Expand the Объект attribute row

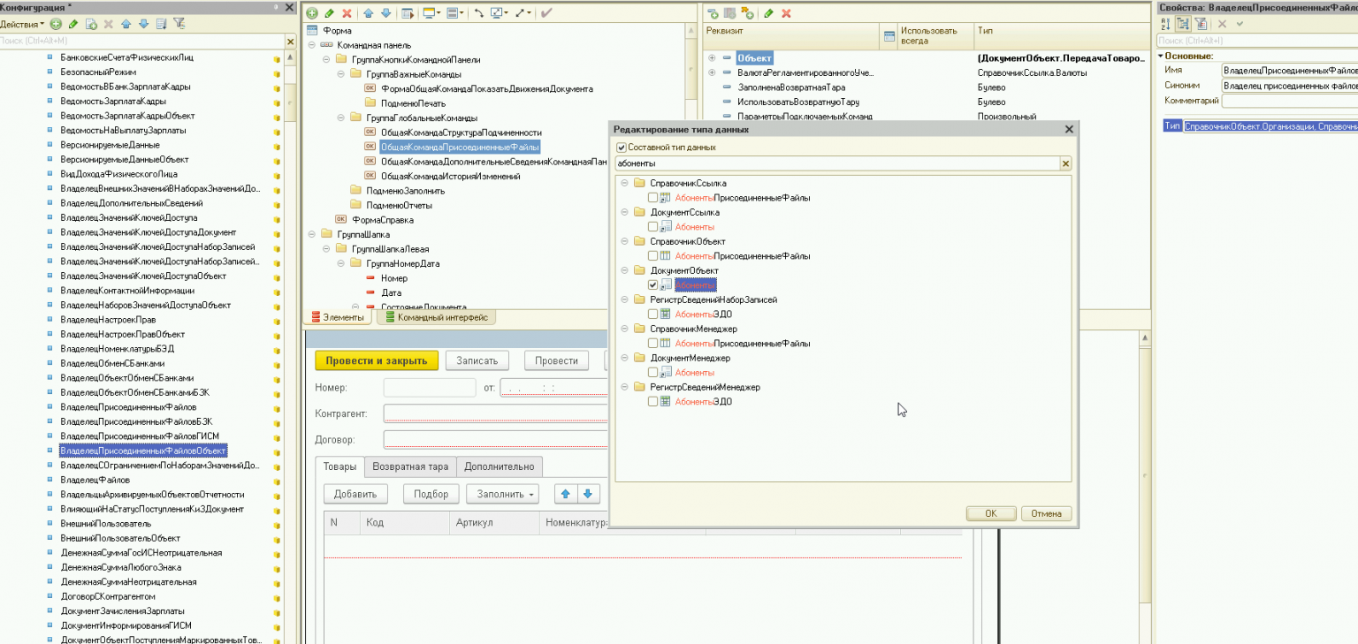click(x=712, y=58)
